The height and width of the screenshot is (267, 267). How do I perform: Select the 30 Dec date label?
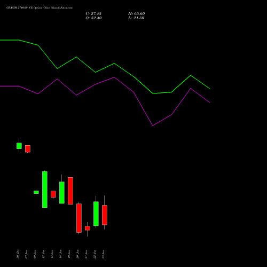[x=18, y=254]
